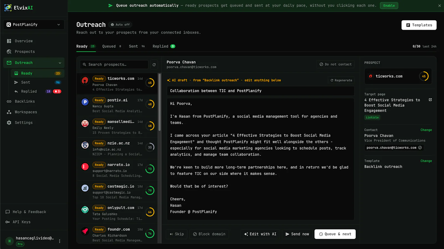Select the postiv.ai prospect row
The image size is (444, 249).
(117, 105)
